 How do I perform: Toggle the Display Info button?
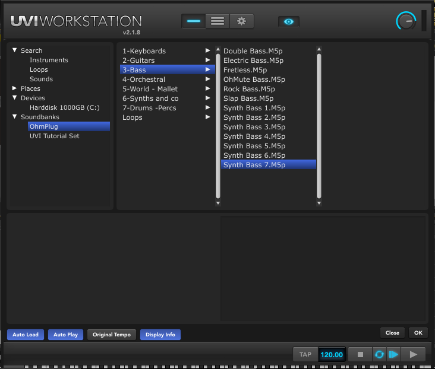[160, 335]
